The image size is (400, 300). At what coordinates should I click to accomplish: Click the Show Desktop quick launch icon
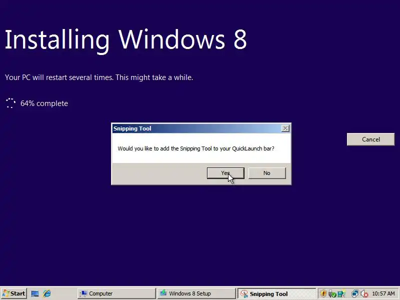coord(35,293)
